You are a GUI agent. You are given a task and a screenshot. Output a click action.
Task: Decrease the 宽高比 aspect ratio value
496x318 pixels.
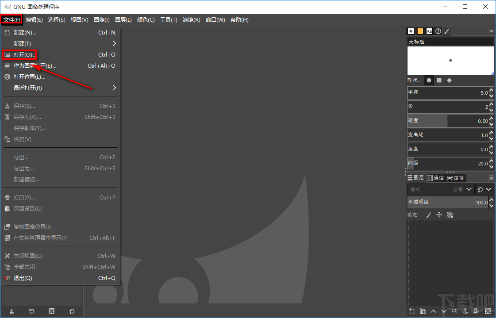[491, 138]
